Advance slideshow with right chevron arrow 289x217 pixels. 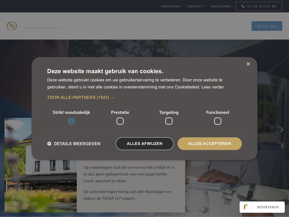point(282,130)
